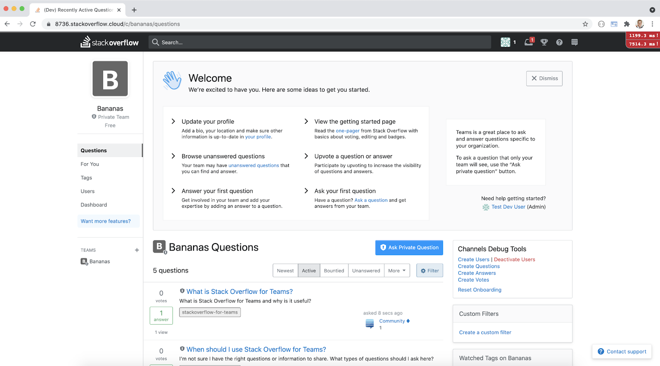Open 'your profile' link
The width and height of the screenshot is (660, 366).
(258, 137)
